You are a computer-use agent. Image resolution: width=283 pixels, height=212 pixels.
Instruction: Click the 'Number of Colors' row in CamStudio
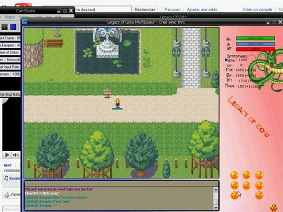click(10, 52)
